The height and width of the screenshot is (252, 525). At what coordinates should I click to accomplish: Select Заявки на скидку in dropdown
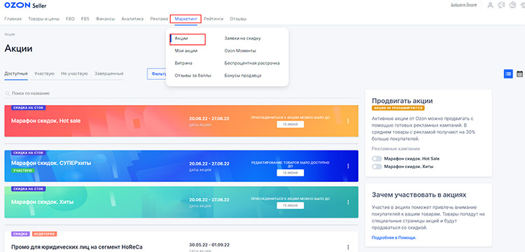click(242, 38)
